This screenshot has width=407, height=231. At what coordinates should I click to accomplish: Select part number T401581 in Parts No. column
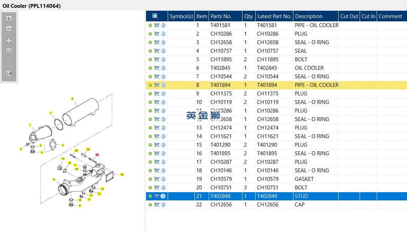coord(220,25)
